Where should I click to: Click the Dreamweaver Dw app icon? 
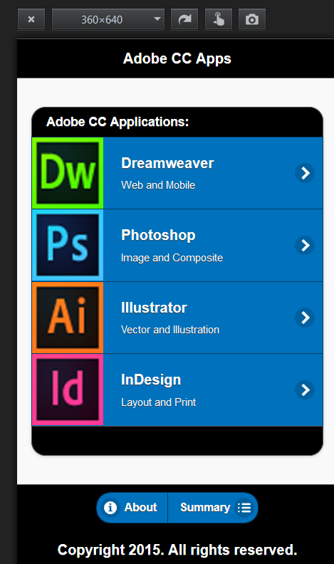68,173
